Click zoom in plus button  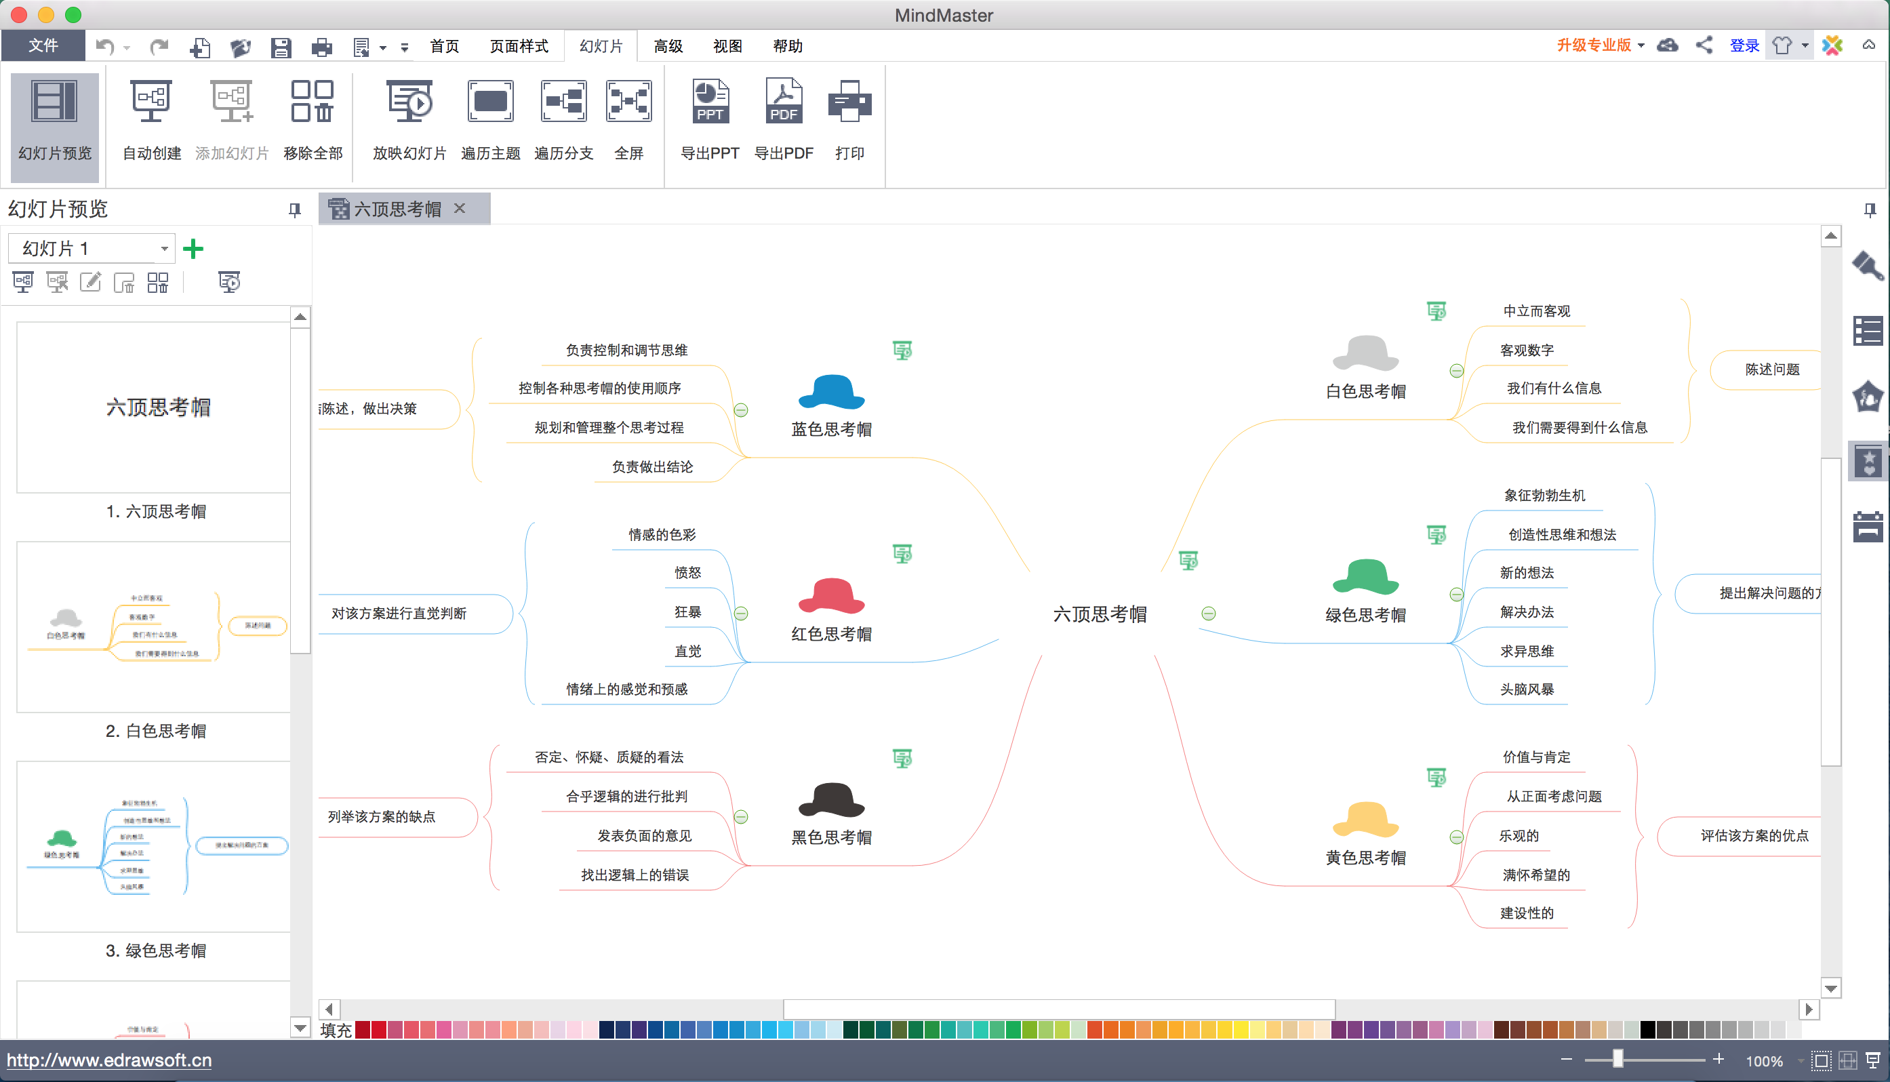1718,1059
